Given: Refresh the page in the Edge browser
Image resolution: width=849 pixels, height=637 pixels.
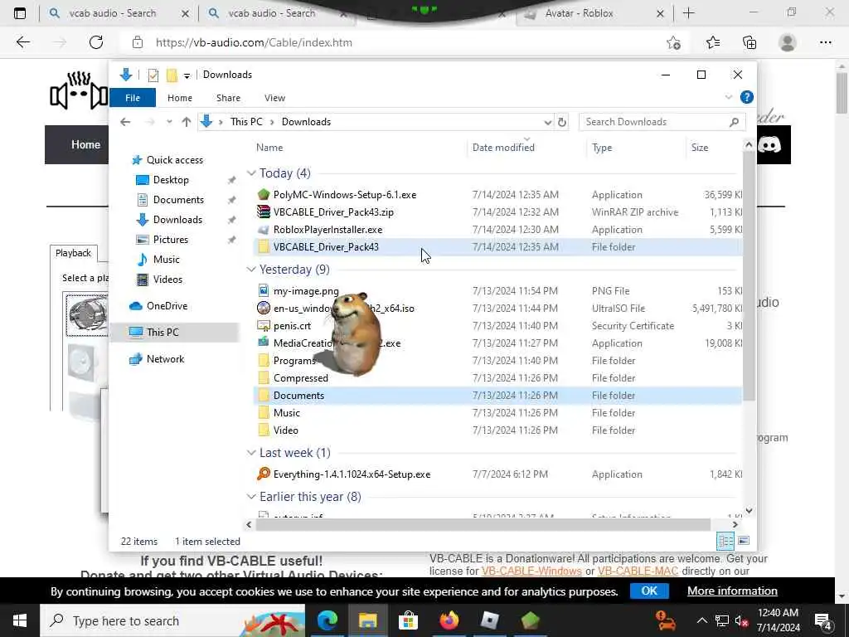Looking at the screenshot, I should pyautogui.click(x=96, y=42).
